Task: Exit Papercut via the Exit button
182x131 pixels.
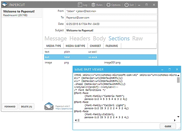Action: point(129,5)
